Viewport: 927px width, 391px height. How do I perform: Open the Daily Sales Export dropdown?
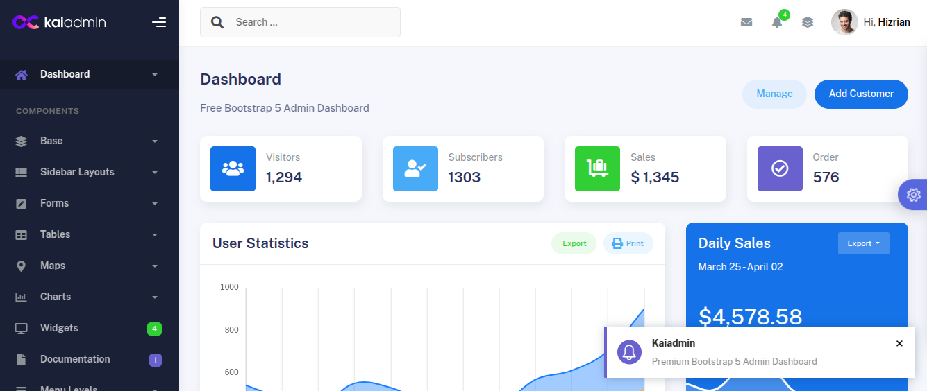pos(863,243)
